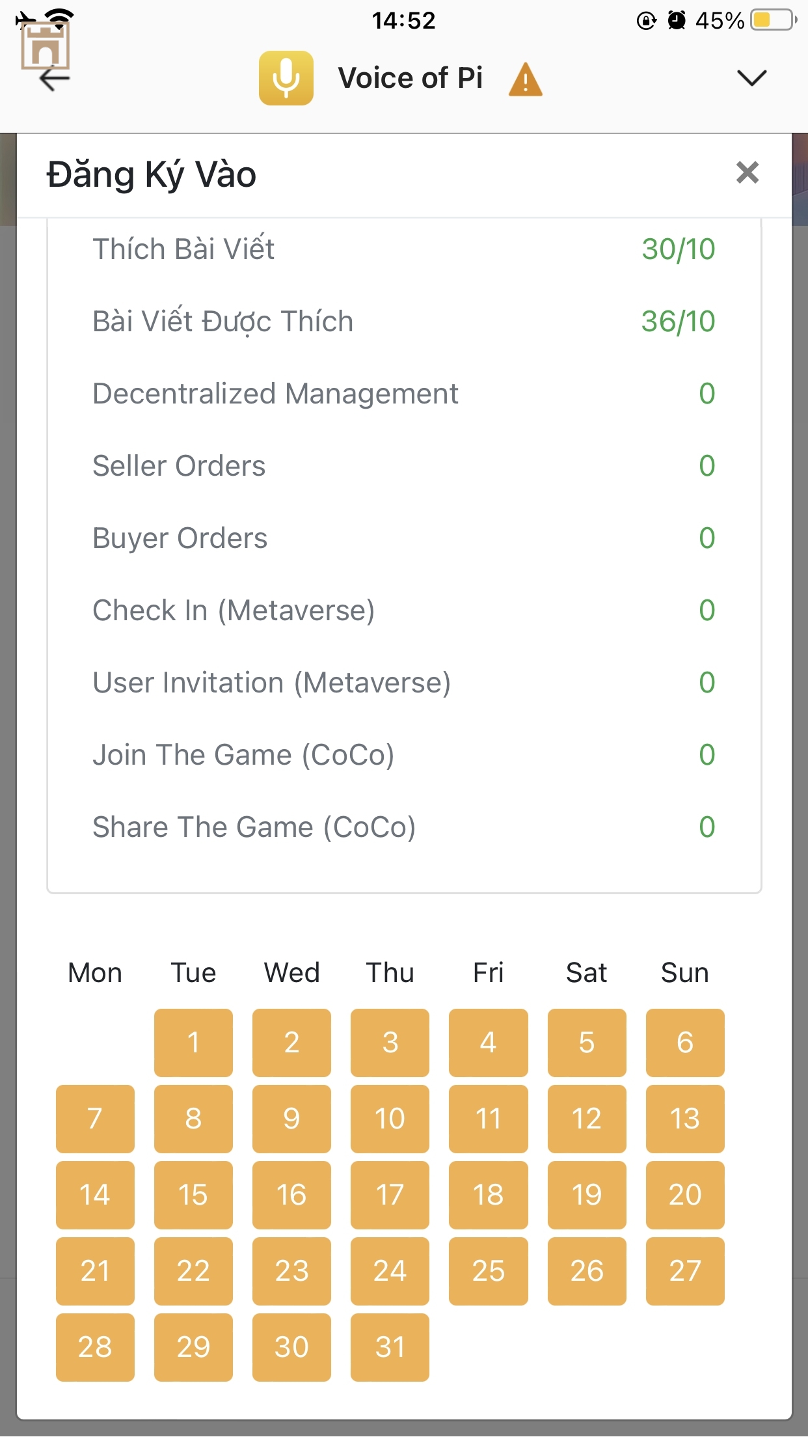Tap the alarm clock status icon
This screenshot has height=1437, width=808.
[677, 21]
